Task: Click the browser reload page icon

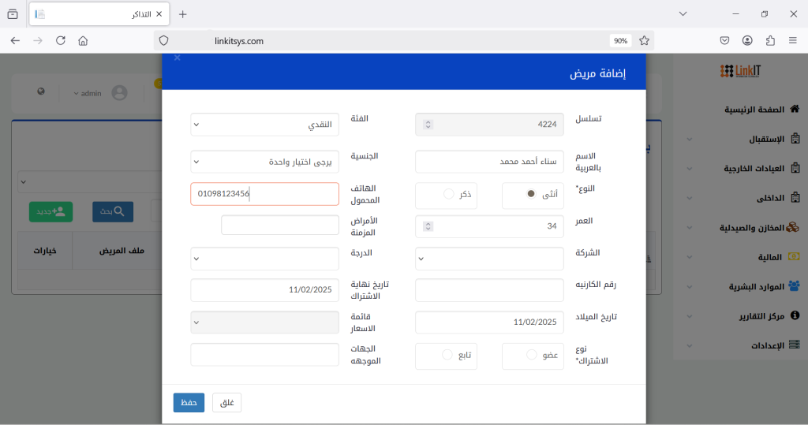Action: tap(61, 40)
